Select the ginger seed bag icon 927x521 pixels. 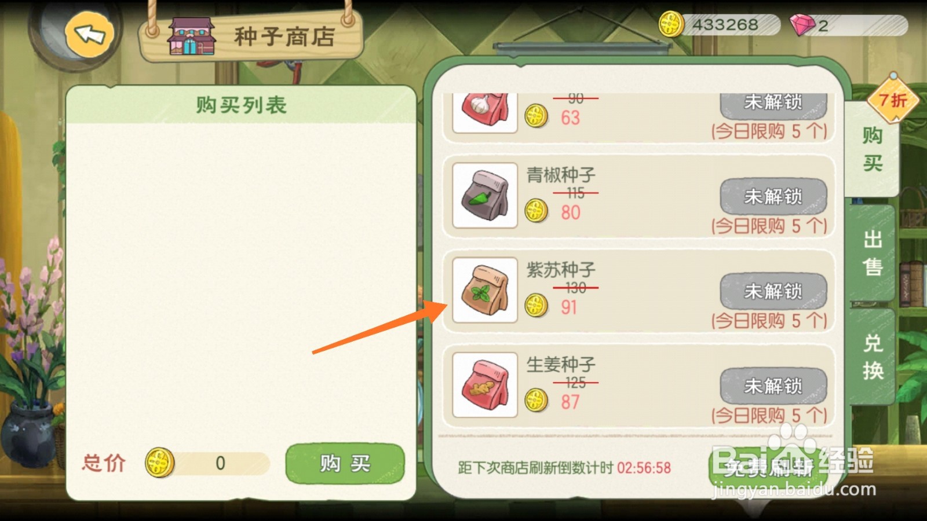point(485,385)
